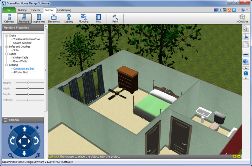This screenshot has height=166, width=252.
Task: Launch the NCH Suite
Action: coord(242,18)
